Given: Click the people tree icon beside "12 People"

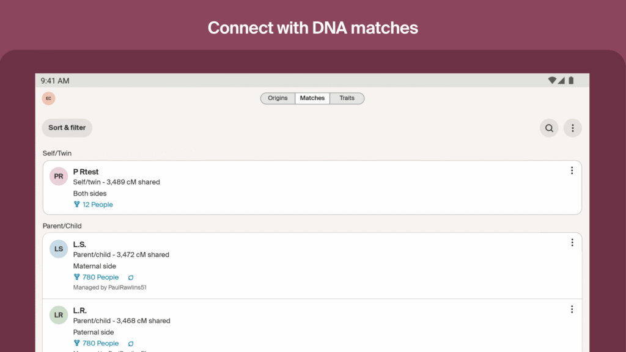Looking at the screenshot, I should pyautogui.click(x=76, y=204).
